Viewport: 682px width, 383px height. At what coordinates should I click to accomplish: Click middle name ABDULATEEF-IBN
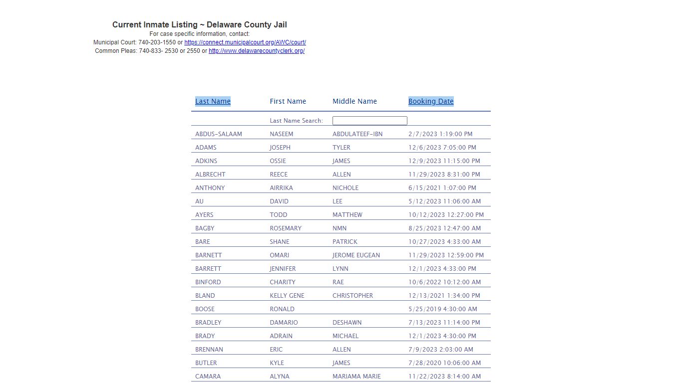coord(357,134)
